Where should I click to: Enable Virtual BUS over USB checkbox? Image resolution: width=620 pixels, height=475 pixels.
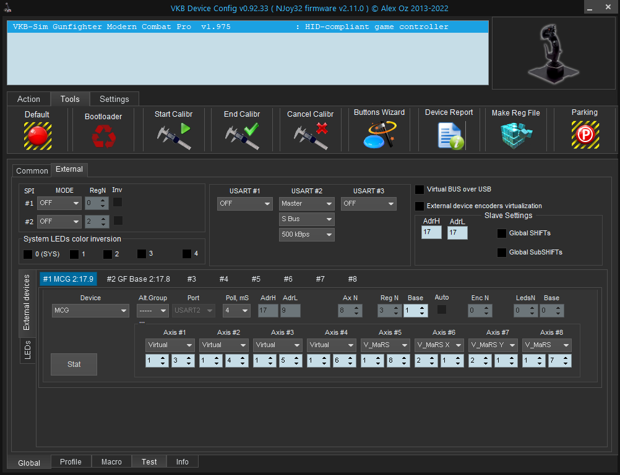[x=420, y=190]
